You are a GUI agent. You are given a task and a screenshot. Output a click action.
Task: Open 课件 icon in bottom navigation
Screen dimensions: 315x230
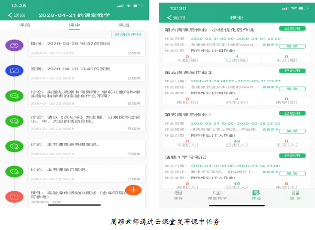coord(178,194)
